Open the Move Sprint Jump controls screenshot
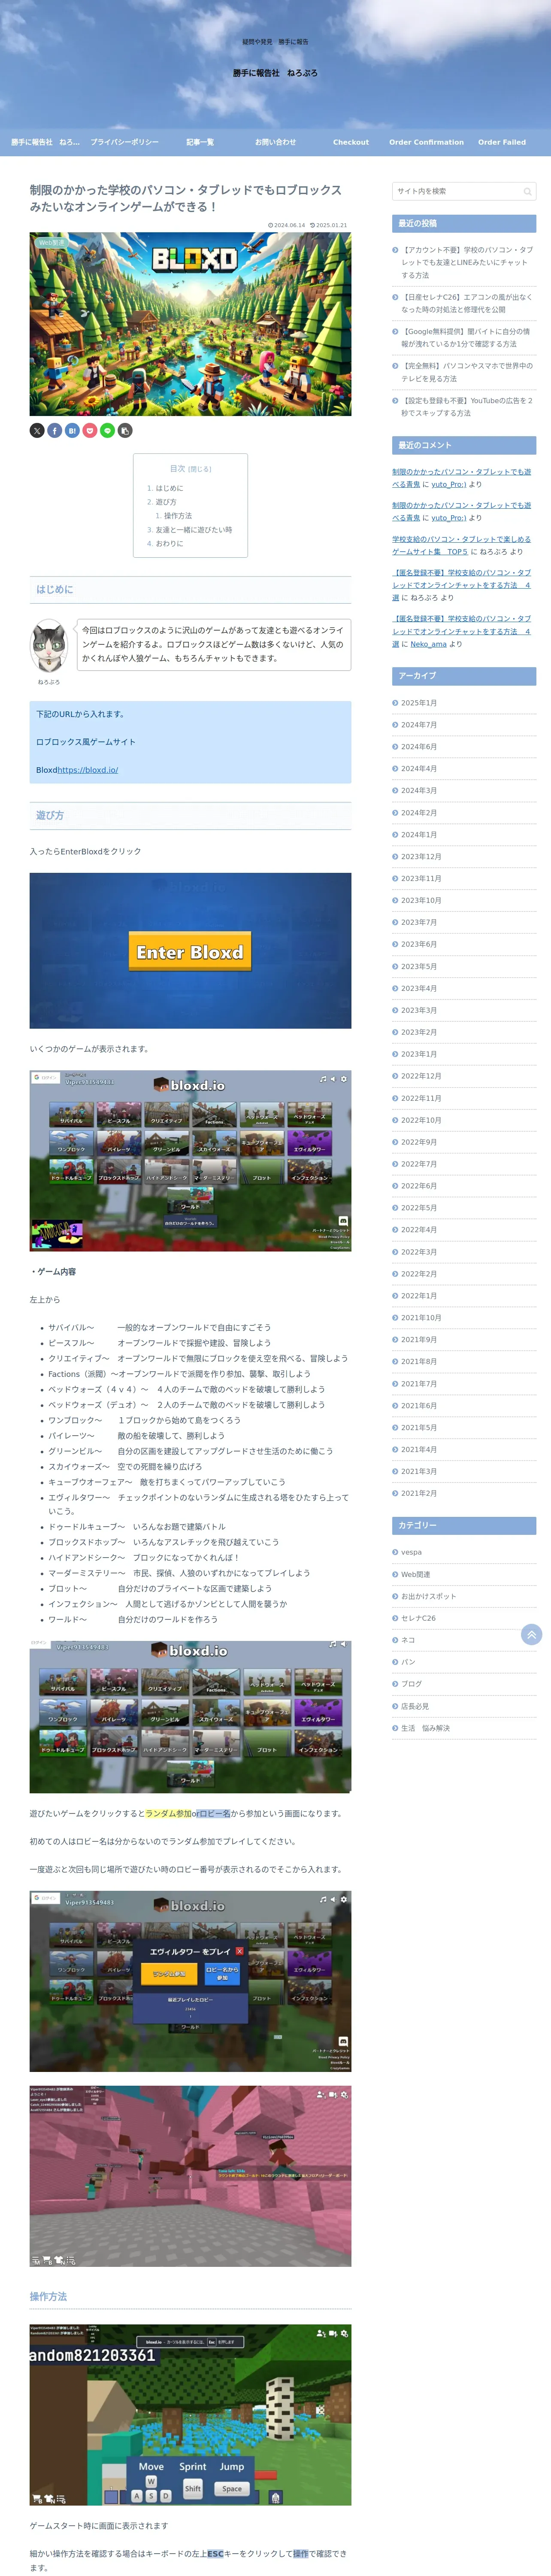 [190, 2415]
